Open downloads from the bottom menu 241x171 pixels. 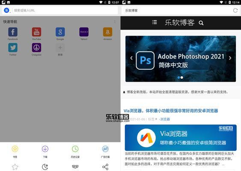pos(45,151)
